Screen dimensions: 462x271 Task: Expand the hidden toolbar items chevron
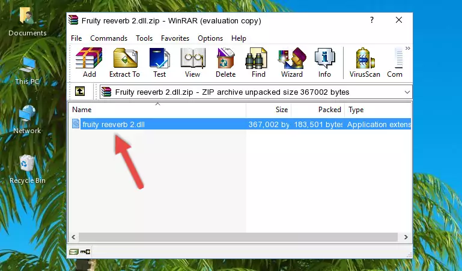click(407, 48)
